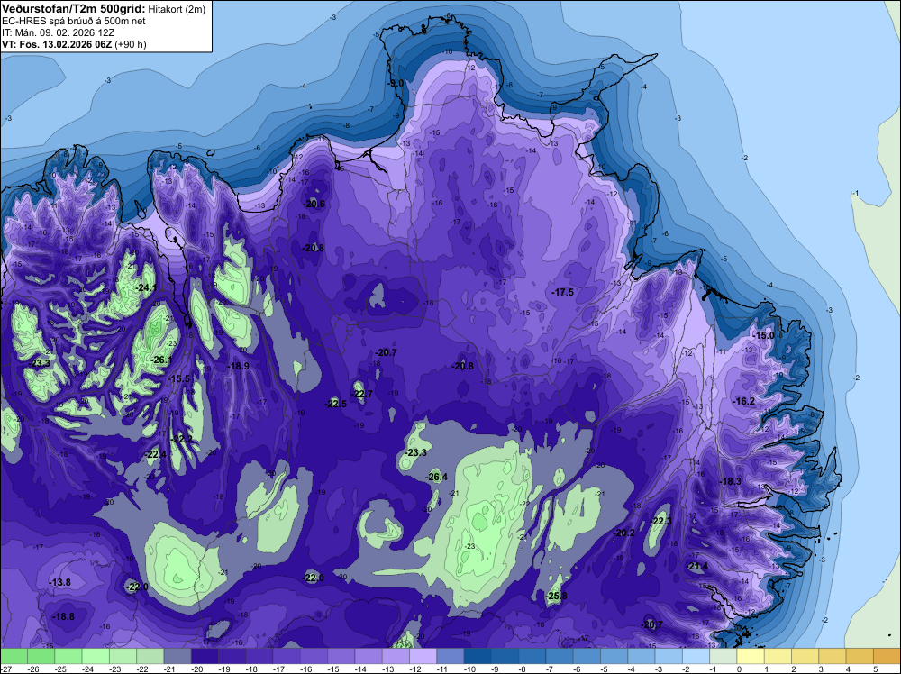Viewport: 901px width, 674px height.
Task: Select the -18.8 temperature value
Action: (63, 616)
